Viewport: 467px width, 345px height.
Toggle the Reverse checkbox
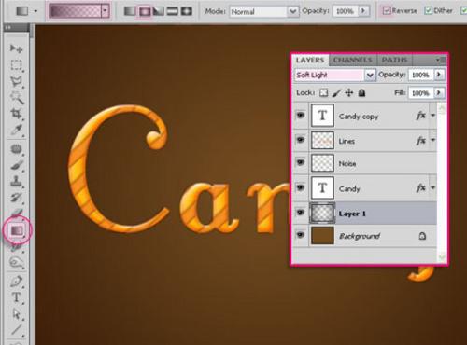click(387, 11)
